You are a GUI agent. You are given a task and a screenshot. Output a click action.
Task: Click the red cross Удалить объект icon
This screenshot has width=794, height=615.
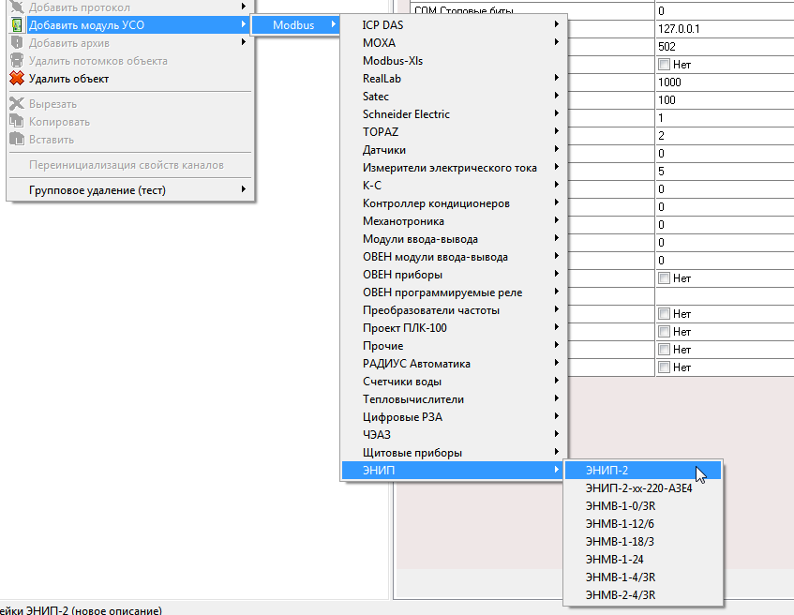[17, 79]
